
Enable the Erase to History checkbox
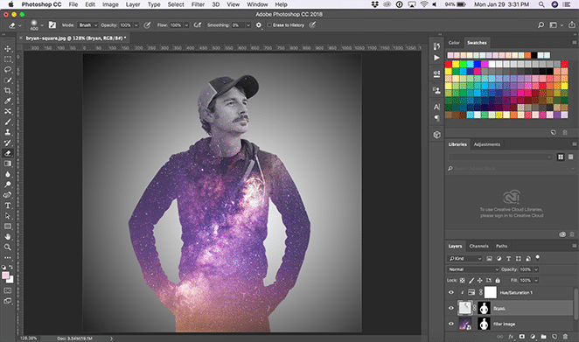tap(269, 25)
